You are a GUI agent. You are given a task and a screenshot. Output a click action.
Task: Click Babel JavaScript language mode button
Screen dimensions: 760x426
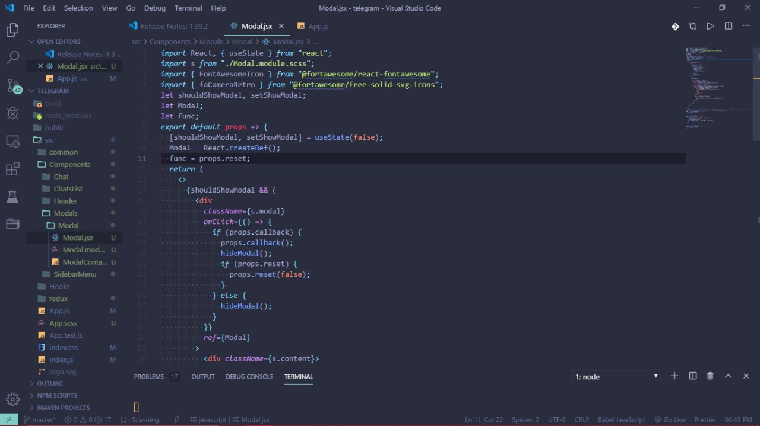[x=622, y=419]
